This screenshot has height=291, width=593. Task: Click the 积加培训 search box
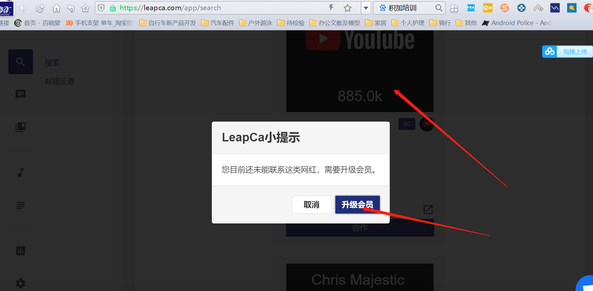click(409, 8)
